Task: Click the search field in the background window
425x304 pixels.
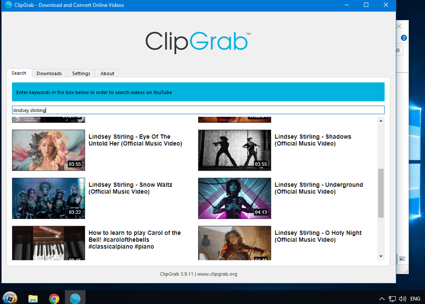Action: [400, 50]
